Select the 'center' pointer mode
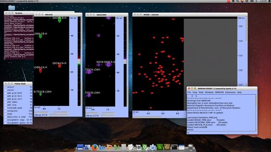This screenshot has width=271, height=152. pos(18,90)
